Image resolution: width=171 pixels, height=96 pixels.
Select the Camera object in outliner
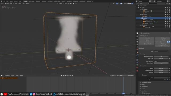click(147, 11)
